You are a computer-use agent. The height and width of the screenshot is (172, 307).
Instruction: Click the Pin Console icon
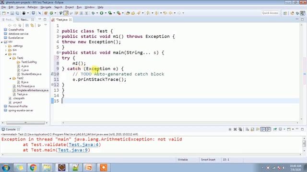point(275,129)
